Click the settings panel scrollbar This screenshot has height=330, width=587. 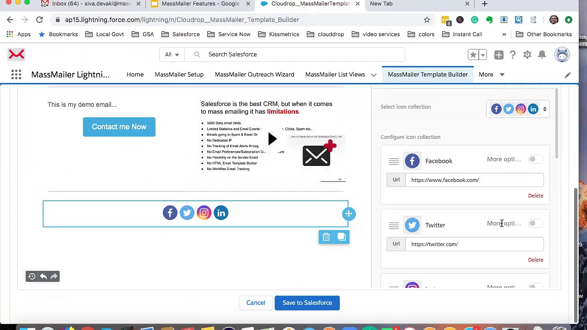[557, 123]
